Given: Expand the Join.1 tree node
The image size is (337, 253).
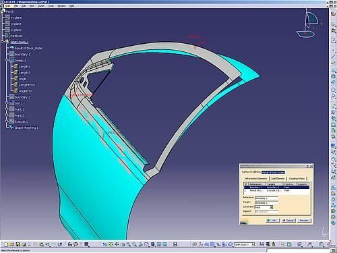Looking at the screenshot, I should pyautogui.click(x=7, y=103).
